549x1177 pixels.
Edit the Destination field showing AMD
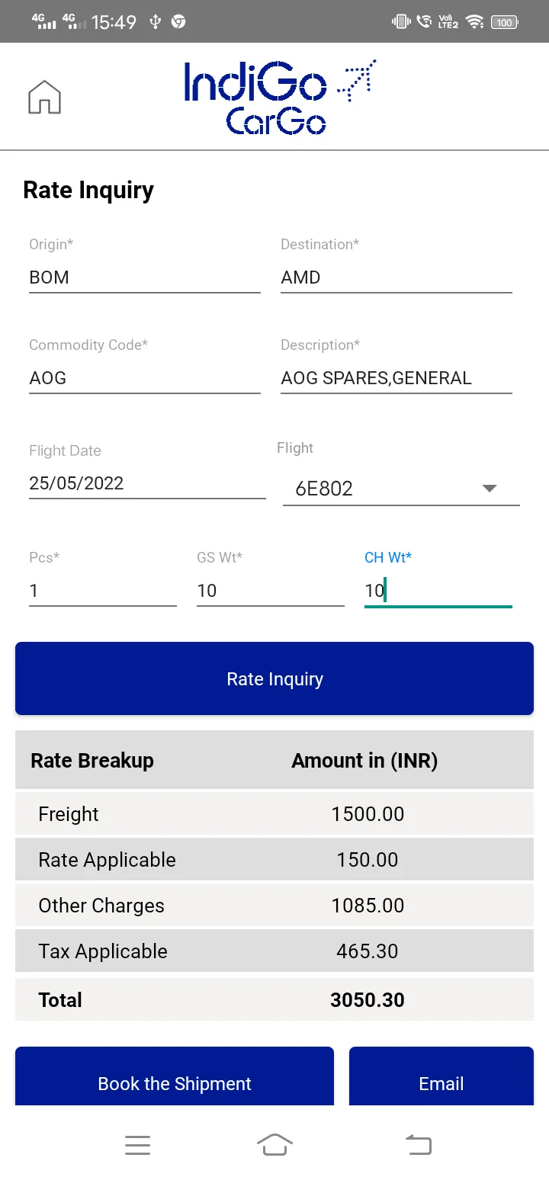coord(396,277)
